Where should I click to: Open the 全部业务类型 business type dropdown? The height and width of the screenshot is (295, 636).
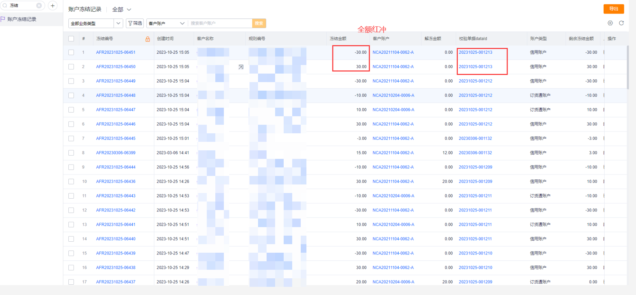pos(96,23)
